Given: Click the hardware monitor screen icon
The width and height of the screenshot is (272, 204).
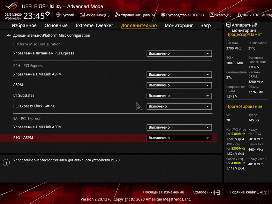Looking at the screenshot, I should coord(229,25).
